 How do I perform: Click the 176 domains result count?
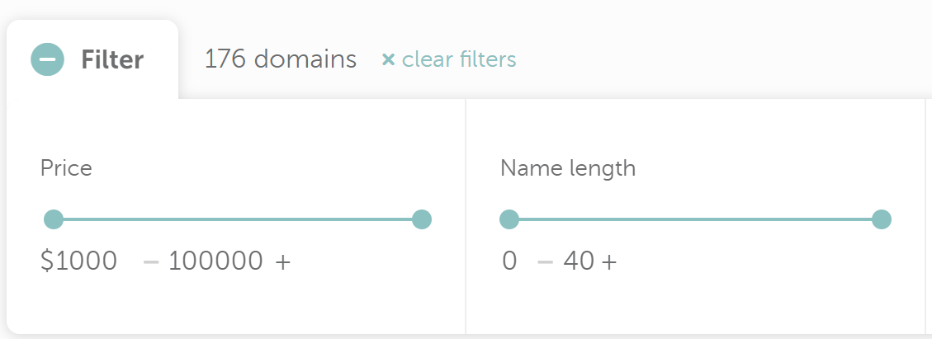click(x=281, y=59)
